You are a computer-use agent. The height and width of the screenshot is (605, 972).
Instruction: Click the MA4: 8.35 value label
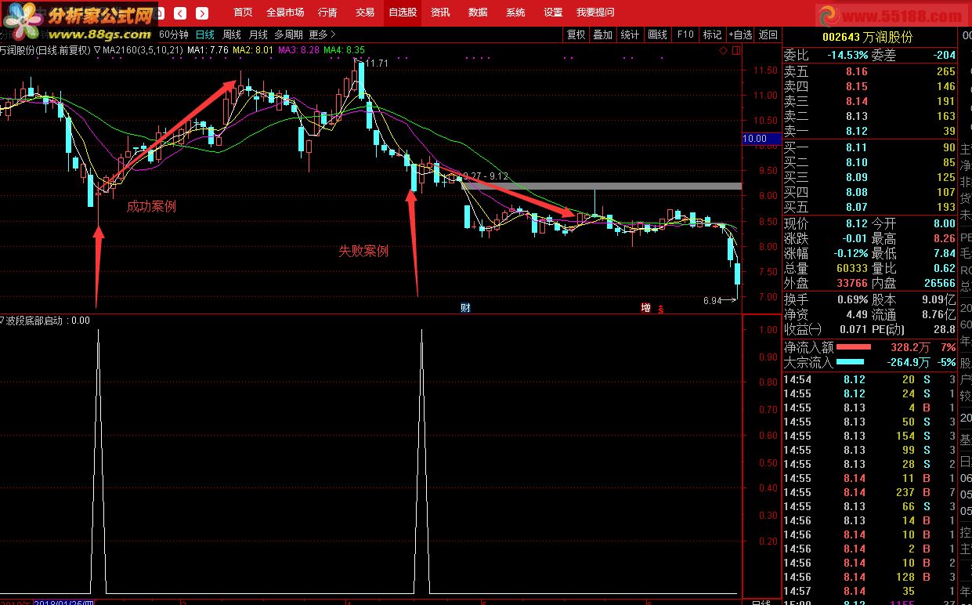(x=344, y=50)
